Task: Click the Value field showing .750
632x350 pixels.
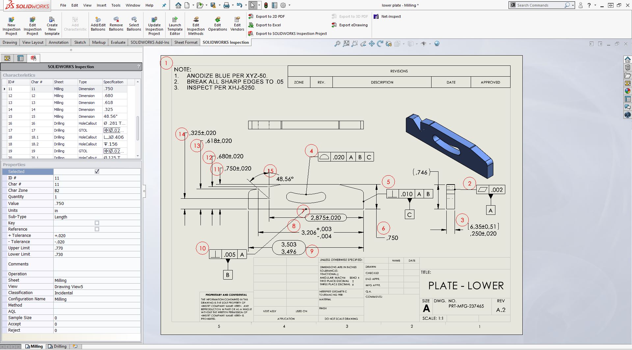Action: 97,204
